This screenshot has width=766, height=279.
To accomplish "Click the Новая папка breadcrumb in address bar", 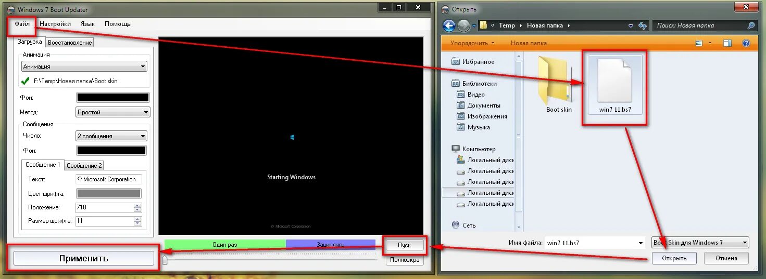I will [x=546, y=25].
